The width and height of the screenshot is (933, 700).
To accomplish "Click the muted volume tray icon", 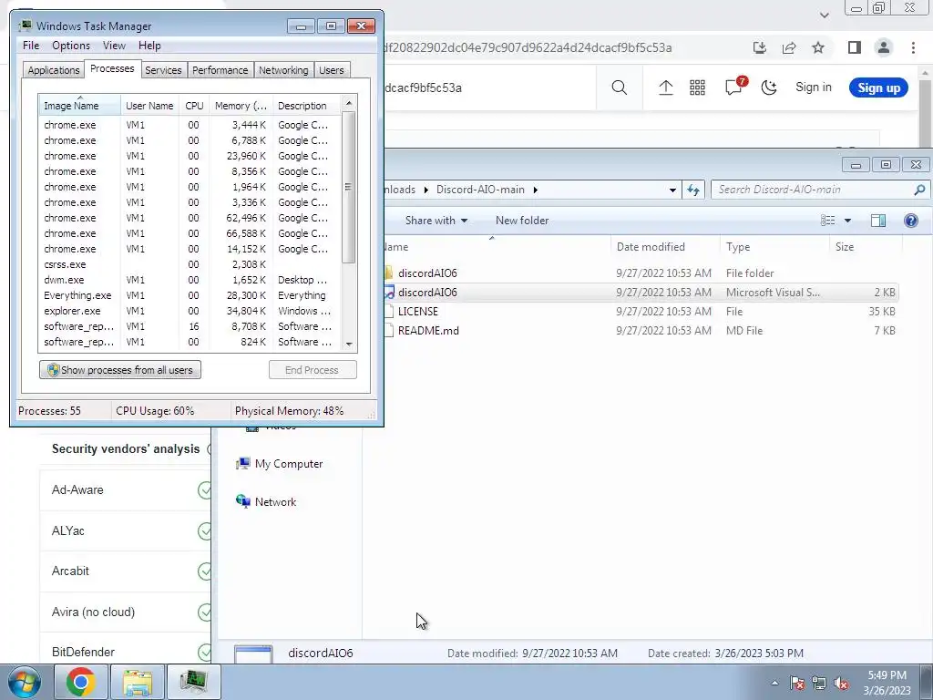I will pyautogui.click(x=841, y=684).
